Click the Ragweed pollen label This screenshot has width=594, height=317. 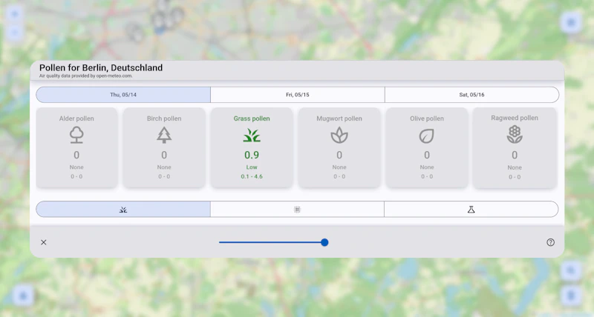(x=515, y=118)
